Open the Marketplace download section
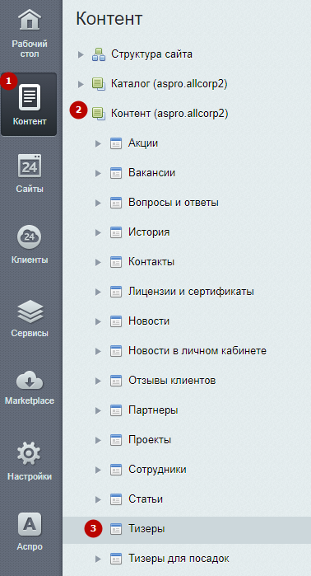The width and height of the screenshot is (311, 576). 30,388
